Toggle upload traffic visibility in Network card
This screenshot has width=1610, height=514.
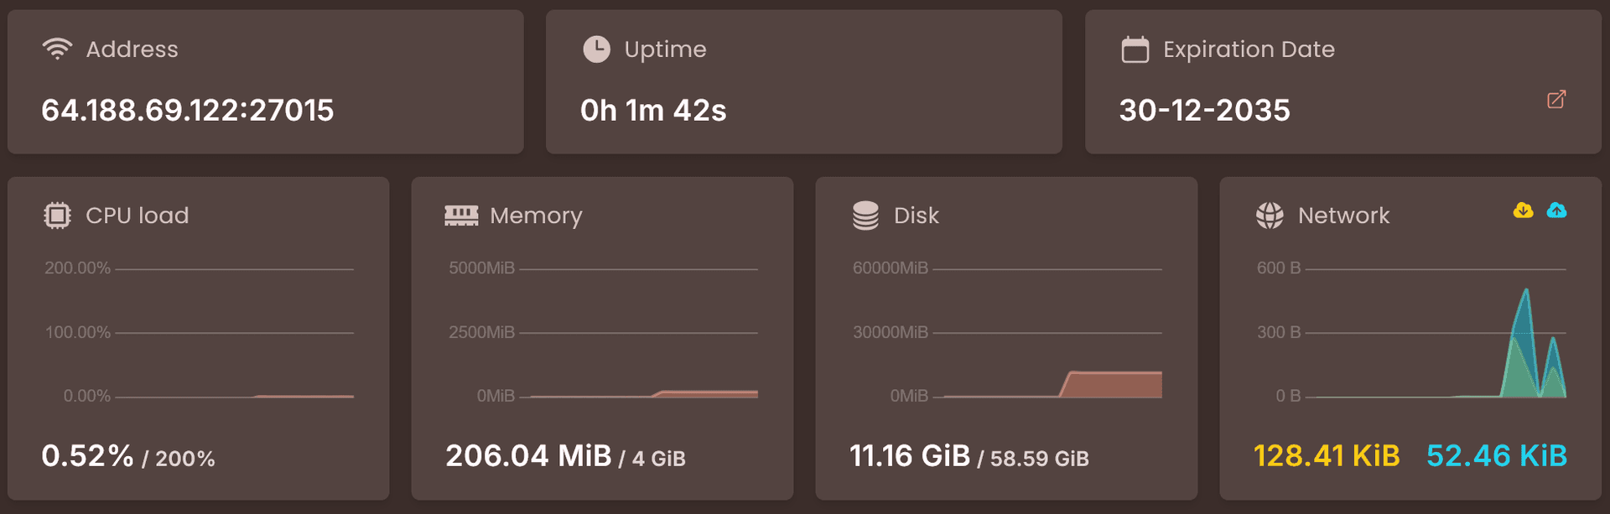click(x=1557, y=212)
